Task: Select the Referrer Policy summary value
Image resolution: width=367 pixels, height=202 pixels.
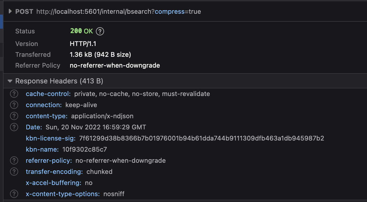Action: pyautogui.click(x=115, y=66)
